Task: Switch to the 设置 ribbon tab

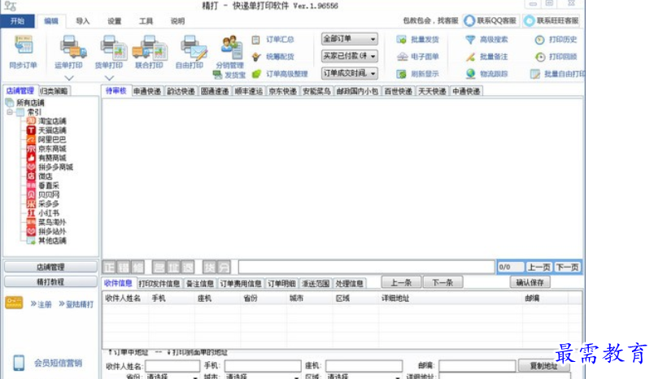Action: 114,21
